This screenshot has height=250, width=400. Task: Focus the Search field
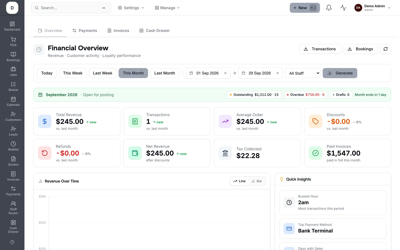[x=71, y=8]
